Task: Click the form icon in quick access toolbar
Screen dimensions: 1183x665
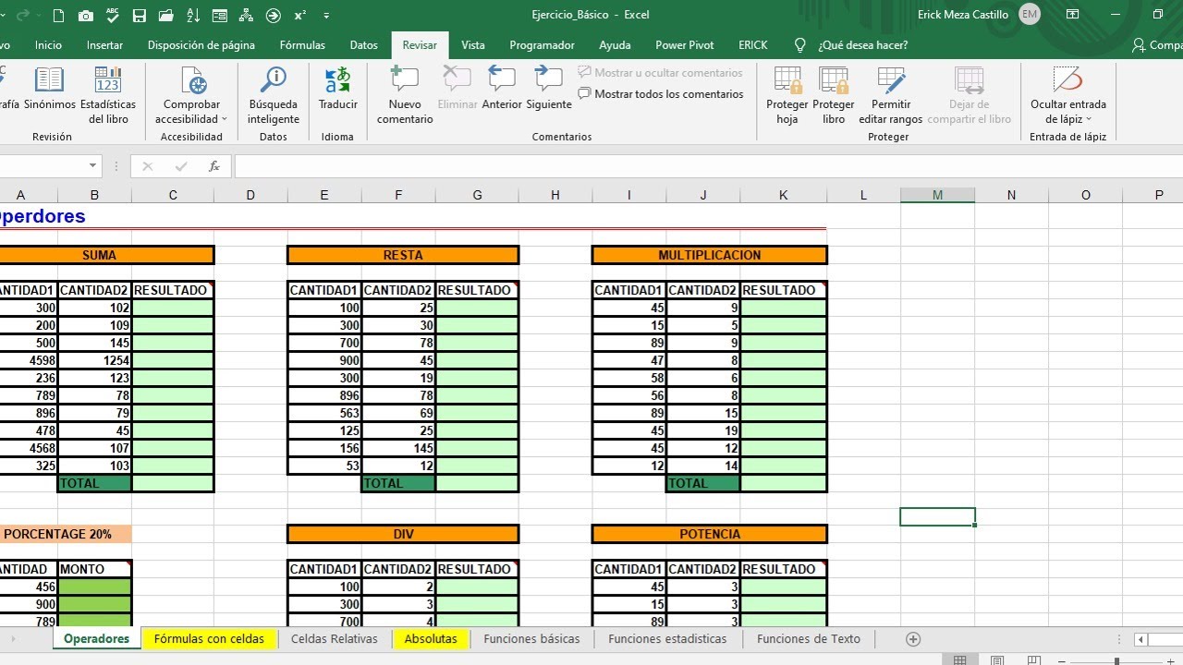Action: click(220, 16)
